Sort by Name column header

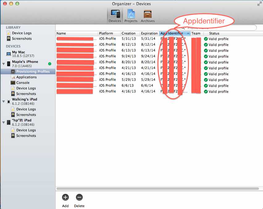click(x=77, y=33)
